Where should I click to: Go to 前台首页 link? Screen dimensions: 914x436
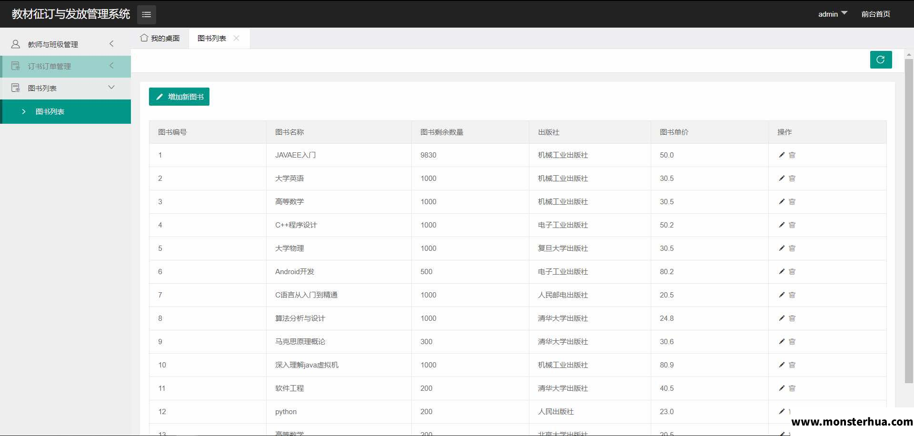pyautogui.click(x=875, y=14)
